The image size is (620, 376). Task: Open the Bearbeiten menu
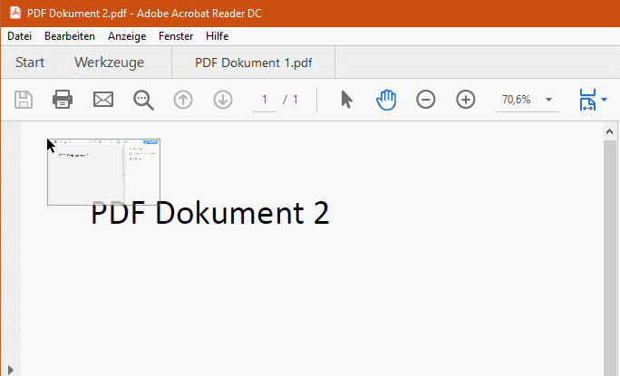(70, 36)
